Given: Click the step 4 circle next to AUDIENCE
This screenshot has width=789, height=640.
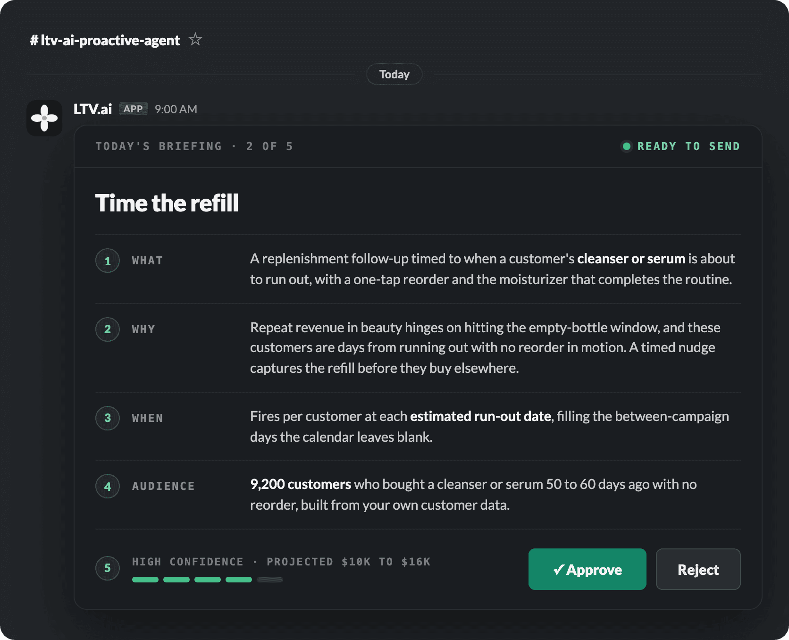Looking at the screenshot, I should coord(108,486).
